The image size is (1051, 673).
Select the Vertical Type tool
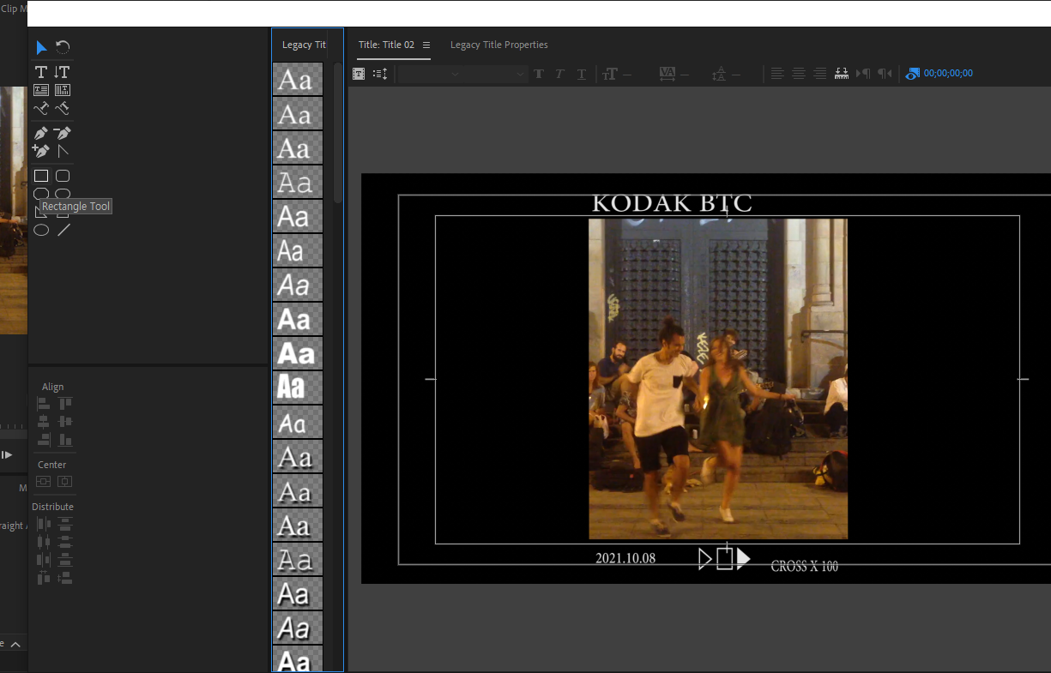tap(62, 72)
